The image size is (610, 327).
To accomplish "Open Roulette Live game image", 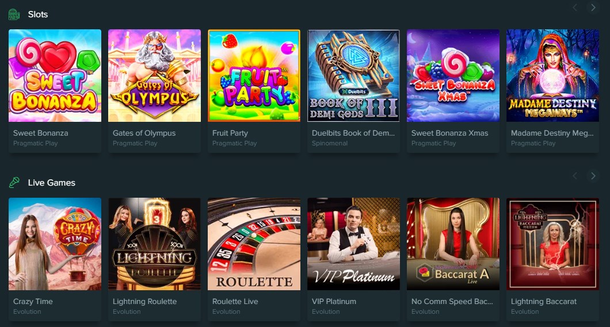I will [254, 244].
